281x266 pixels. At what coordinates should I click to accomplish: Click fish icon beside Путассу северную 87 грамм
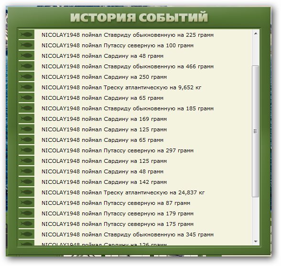click(x=27, y=202)
